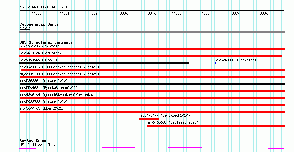Open the nsv5938728 (Almarri2020) label

point(44,102)
